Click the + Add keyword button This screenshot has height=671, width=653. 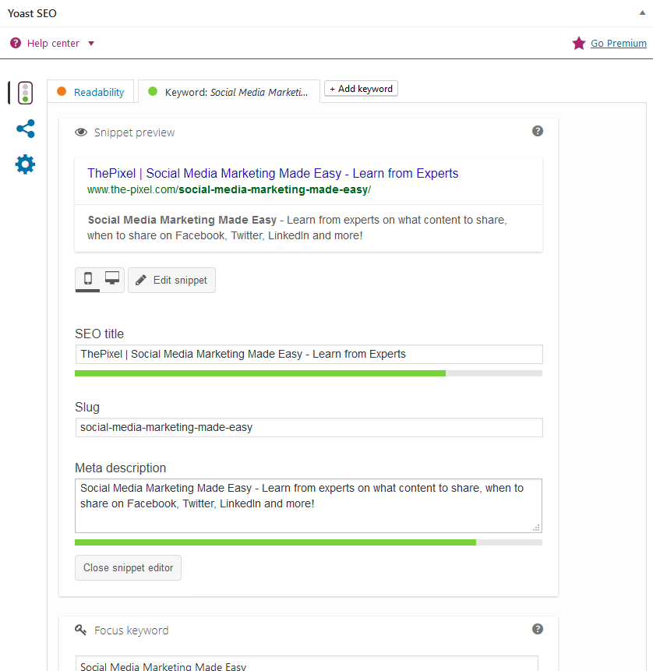(361, 89)
